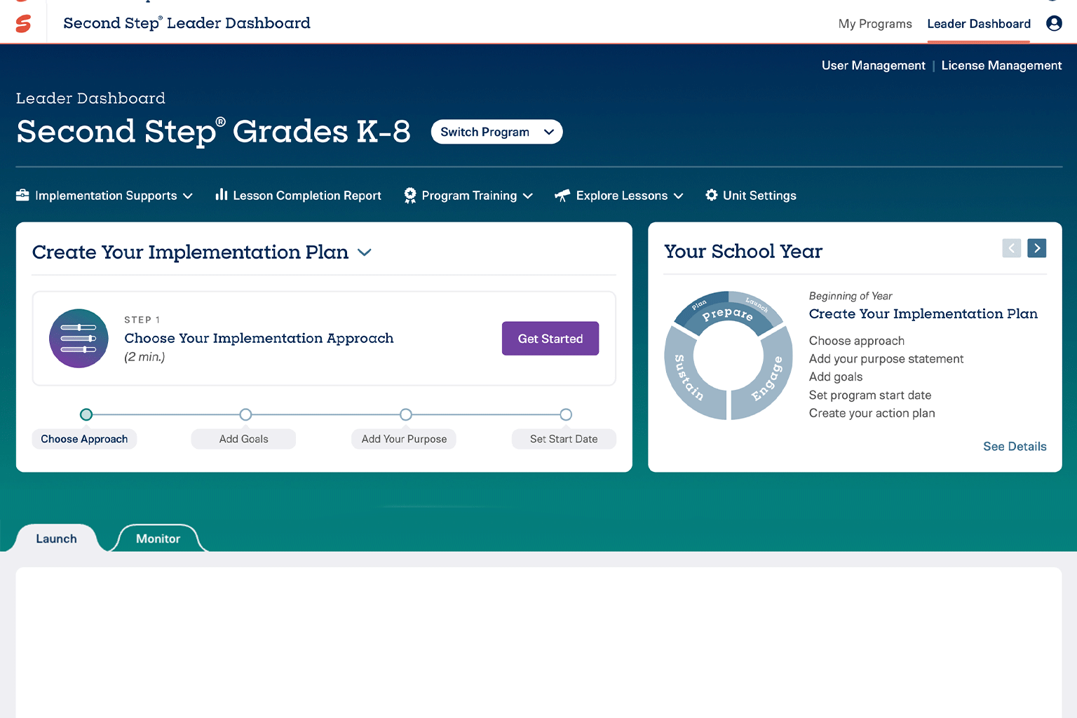The width and height of the screenshot is (1077, 718).
Task: Collapse the Create Your Implementation Plan section
Action: (365, 252)
